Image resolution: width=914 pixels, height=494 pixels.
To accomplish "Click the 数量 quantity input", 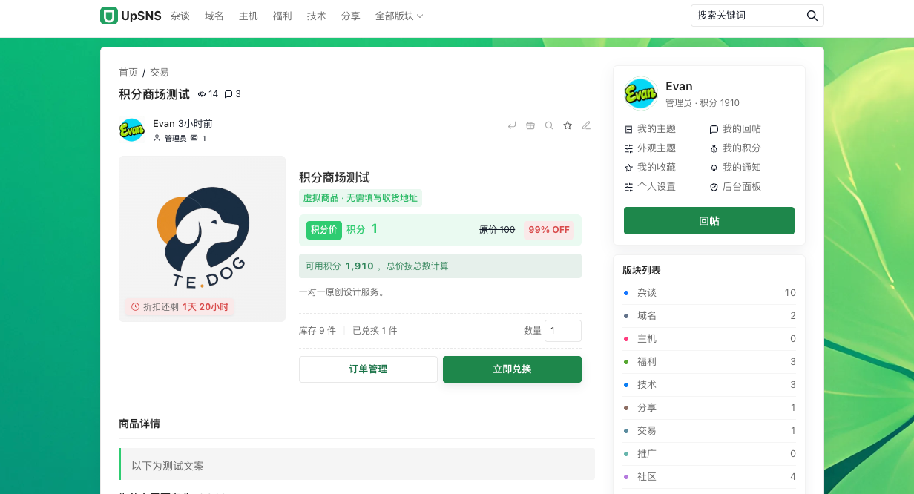I will (563, 331).
